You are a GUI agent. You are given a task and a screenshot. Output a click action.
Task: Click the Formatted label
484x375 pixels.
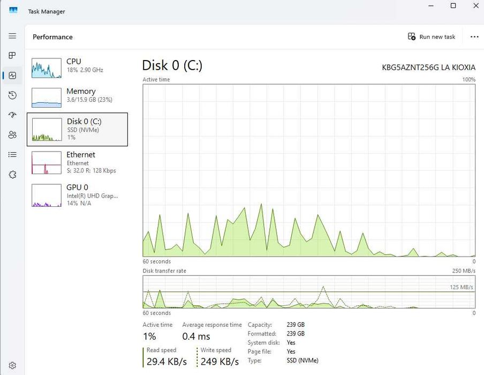click(262, 334)
